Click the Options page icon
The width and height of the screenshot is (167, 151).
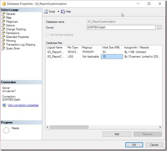3,25
